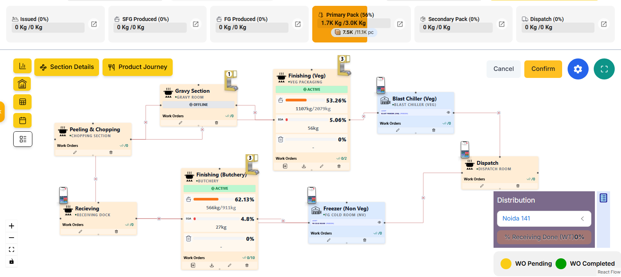The height and width of the screenshot is (277, 621).
Task: Toggle eye icon on Blast Chiller (Veg)
Action: pyautogui.click(x=448, y=113)
